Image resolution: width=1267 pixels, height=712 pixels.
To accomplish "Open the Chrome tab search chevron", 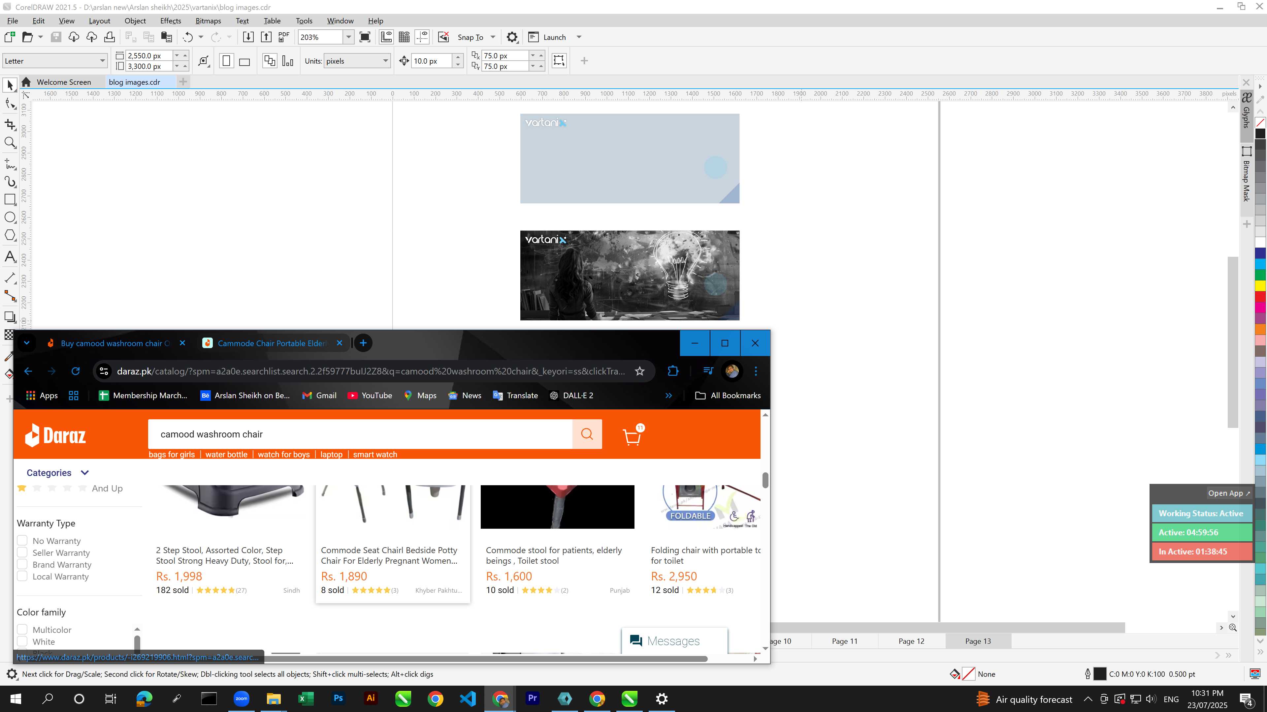I will [26, 343].
